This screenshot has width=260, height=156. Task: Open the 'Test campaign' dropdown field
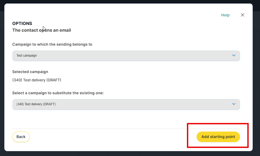[x=121, y=56]
